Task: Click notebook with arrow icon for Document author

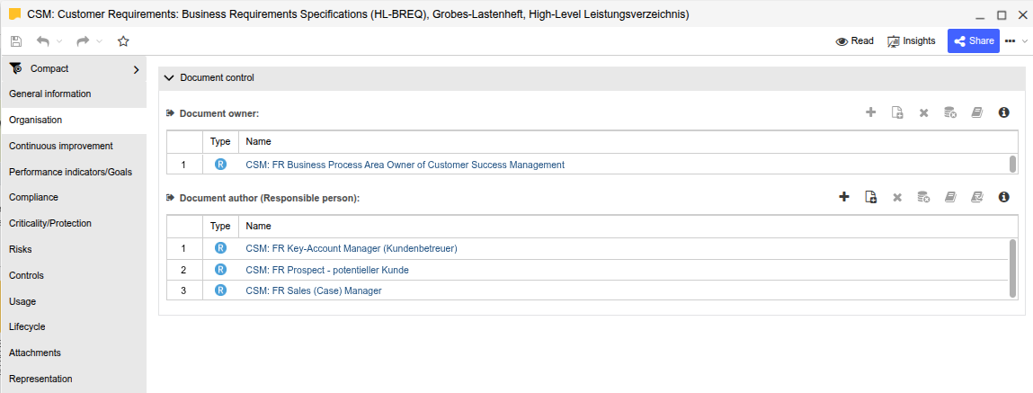Action: tap(977, 196)
